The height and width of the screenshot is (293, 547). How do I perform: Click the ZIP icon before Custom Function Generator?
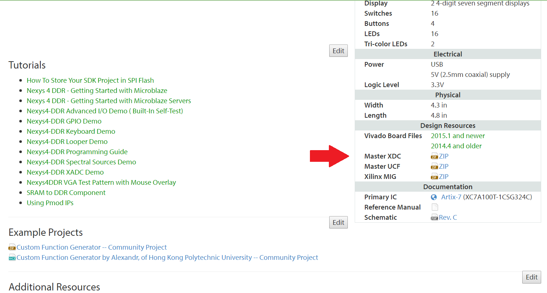[x=12, y=247]
